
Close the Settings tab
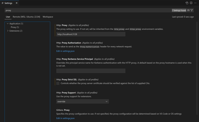[16, 3]
